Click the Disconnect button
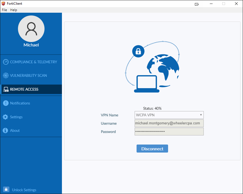The height and width of the screenshot is (194, 243). click(x=152, y=149)
